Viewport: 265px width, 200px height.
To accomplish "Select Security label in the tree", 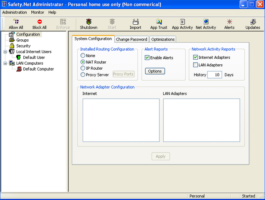I will pos(23,46).
